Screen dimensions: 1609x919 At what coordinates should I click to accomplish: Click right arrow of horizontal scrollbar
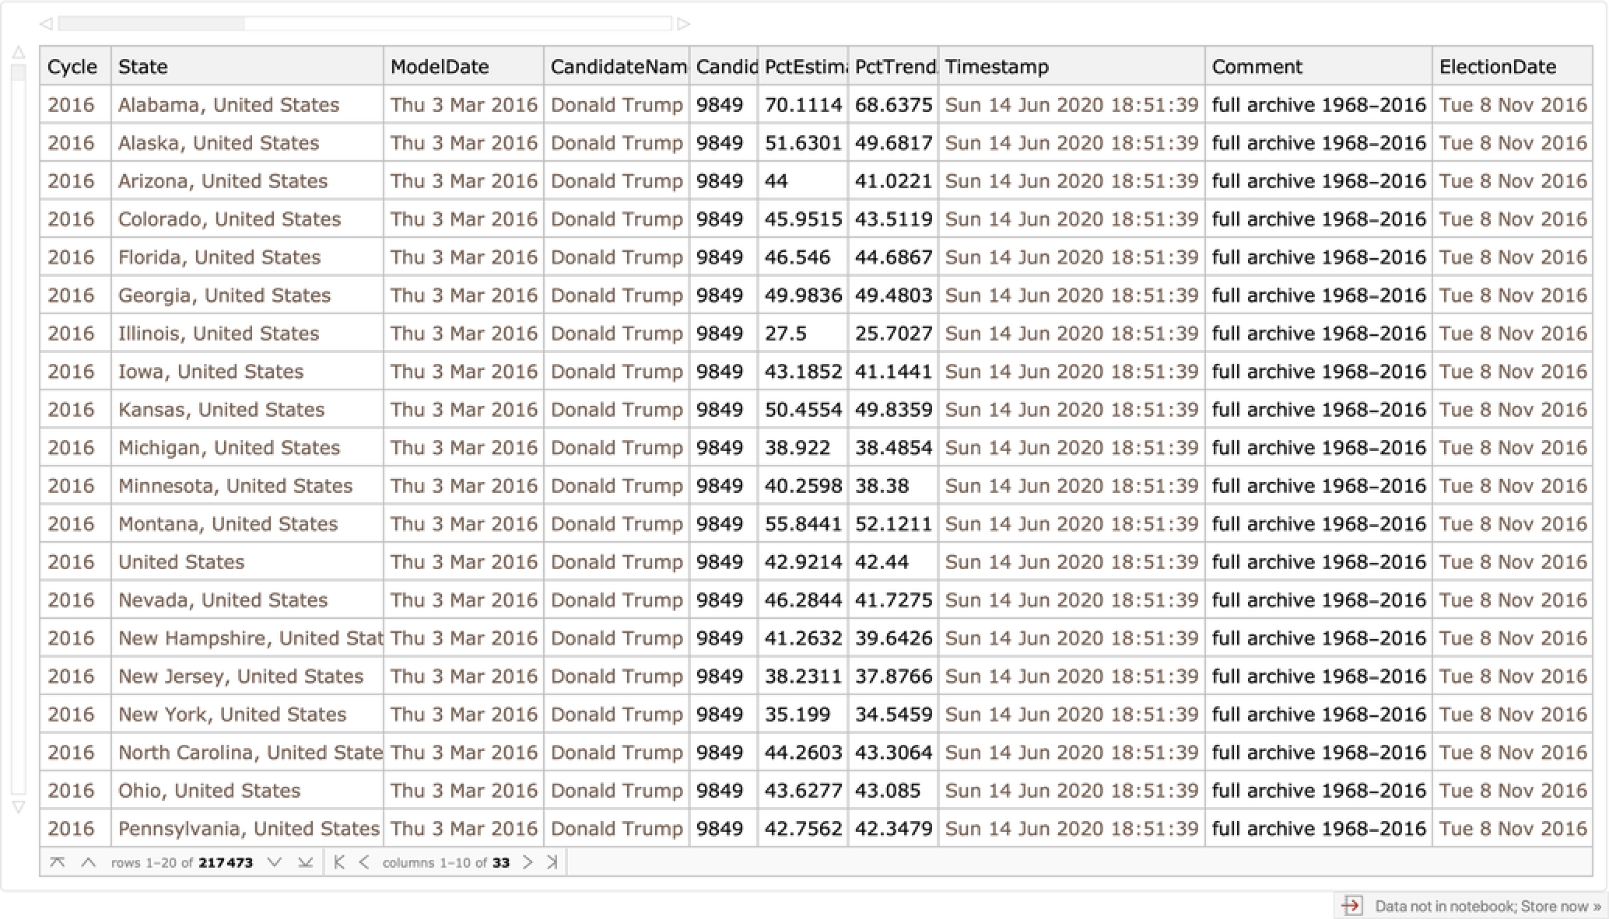(x=683, y=24)
